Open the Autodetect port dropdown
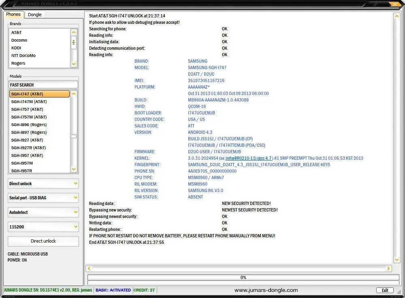 click(x=43, y=212)
